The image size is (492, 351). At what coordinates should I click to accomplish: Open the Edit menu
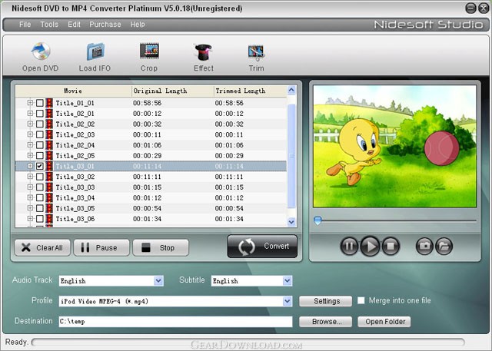(x=74, y=25)
